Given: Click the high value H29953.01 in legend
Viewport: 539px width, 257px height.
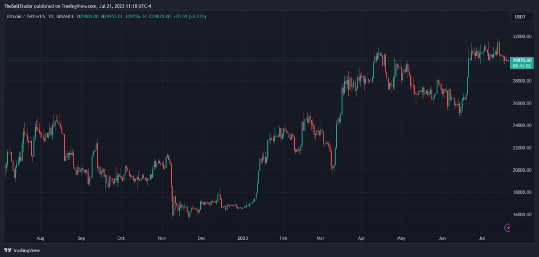Looking at the screenshot, I should point(112,16).
